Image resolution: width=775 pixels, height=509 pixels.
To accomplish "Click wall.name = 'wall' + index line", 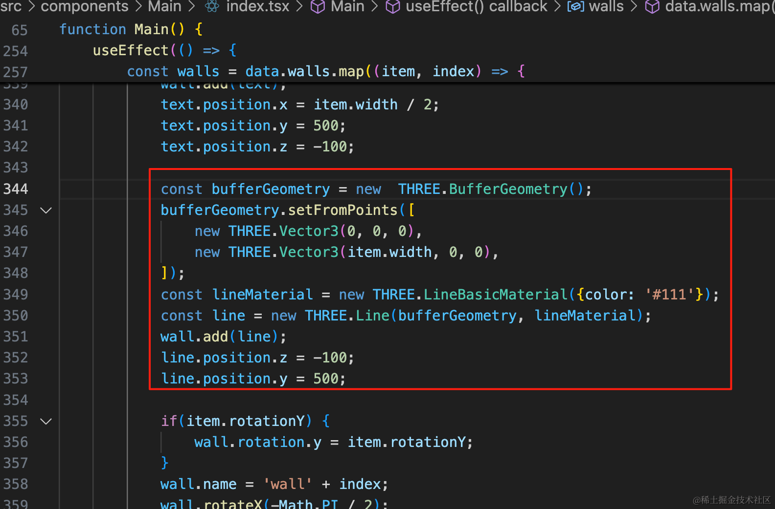I will coord(274,484).
